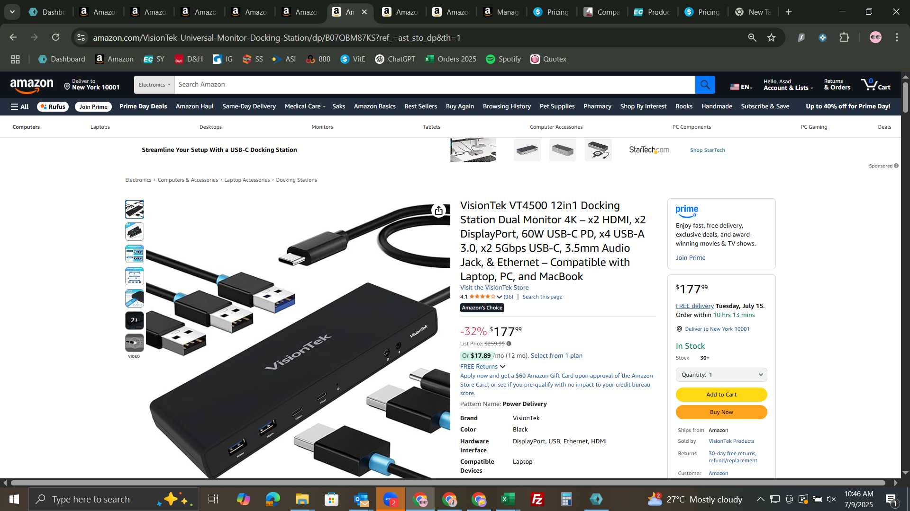
Task: Click Select from 1 plan link
Action: click(x=556, y=356)
